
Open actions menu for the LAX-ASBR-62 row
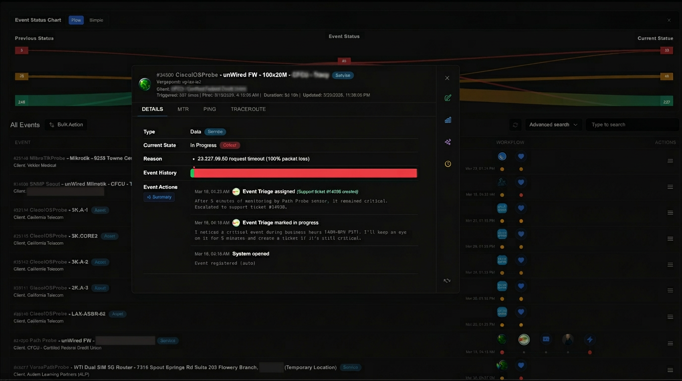click(670, 317)
